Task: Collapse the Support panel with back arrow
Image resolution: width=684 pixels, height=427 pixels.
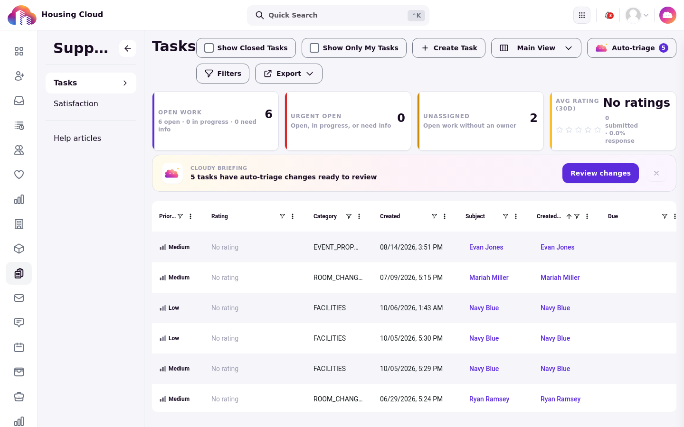Action: tap(128, 48)
